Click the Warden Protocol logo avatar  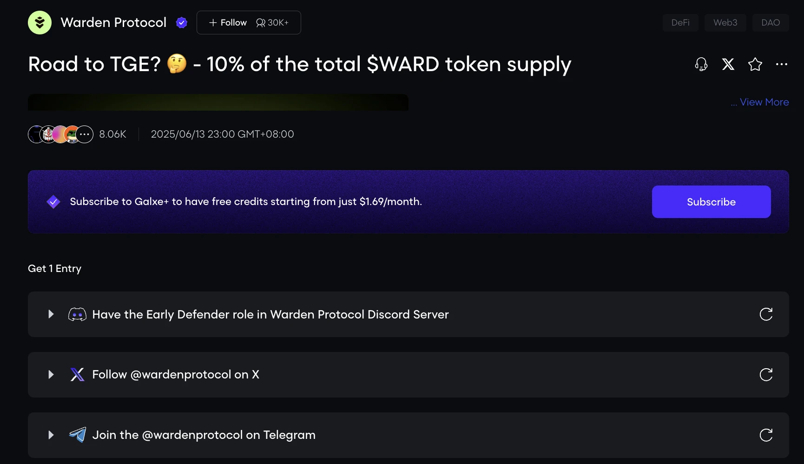[x=40, y=22]
